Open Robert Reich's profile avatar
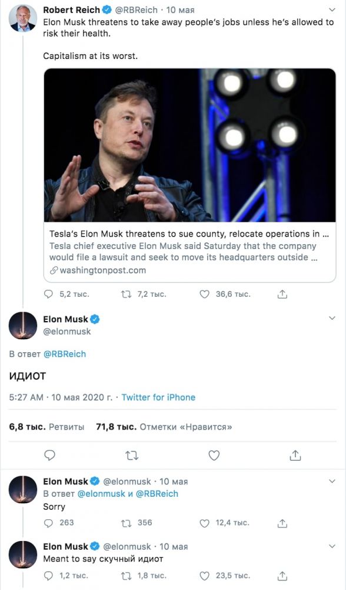The image size is (346, 590). (x=23, y=18)
